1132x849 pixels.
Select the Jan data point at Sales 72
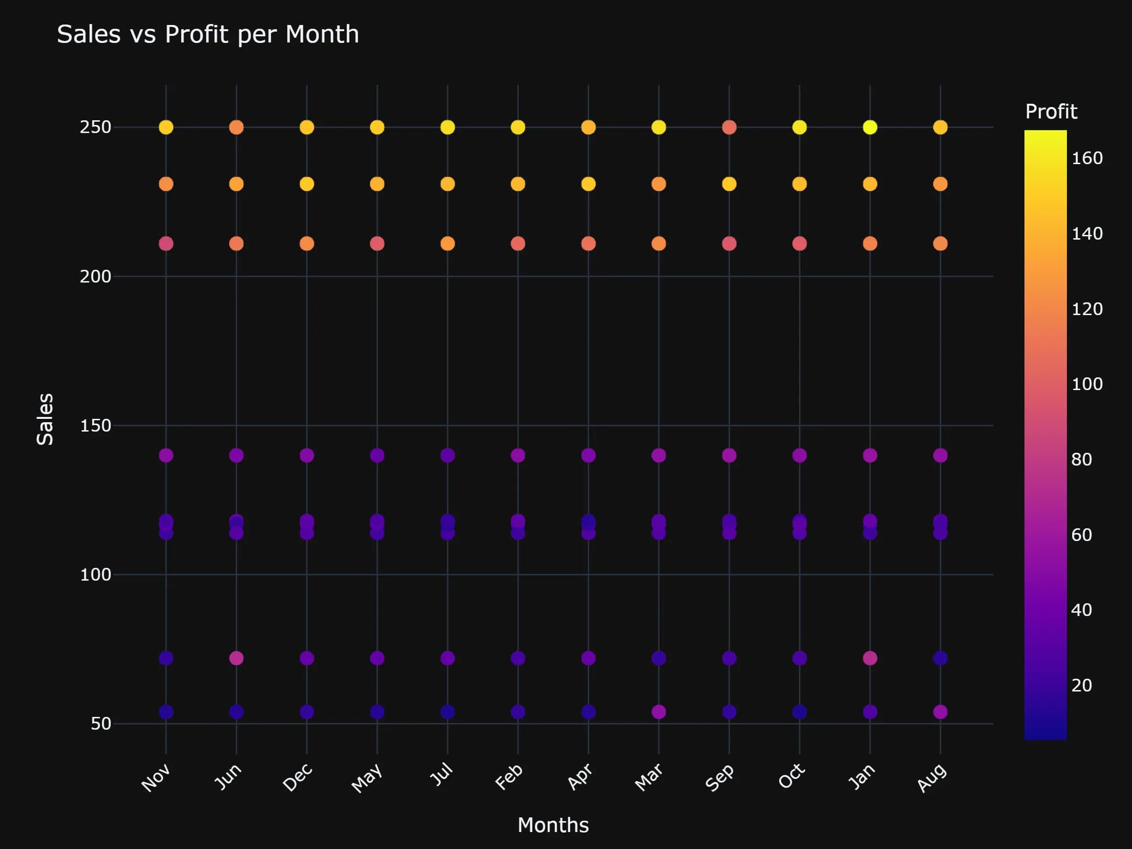(870, 658)
